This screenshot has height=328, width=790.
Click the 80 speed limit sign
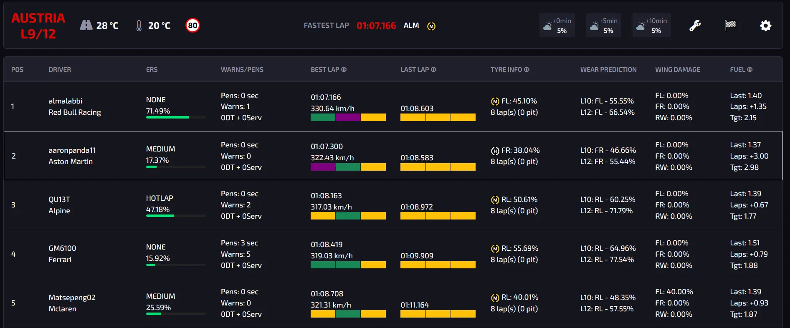coord(192,25)
